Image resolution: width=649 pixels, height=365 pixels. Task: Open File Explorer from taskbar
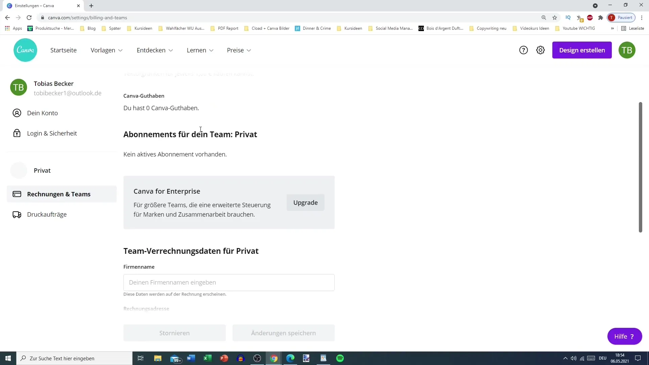click(158, 358)
